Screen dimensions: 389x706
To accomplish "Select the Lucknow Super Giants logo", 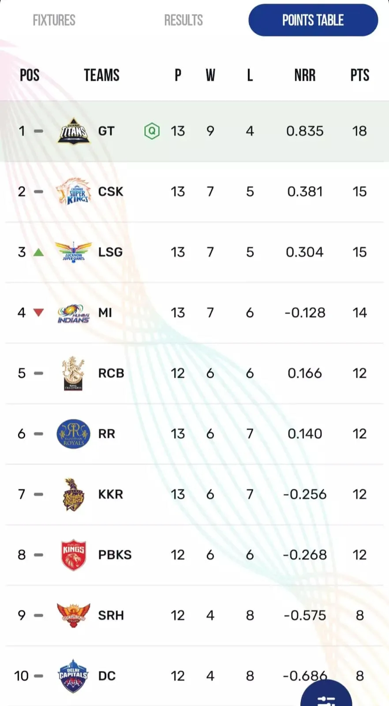I will click(x=74, y=252).
